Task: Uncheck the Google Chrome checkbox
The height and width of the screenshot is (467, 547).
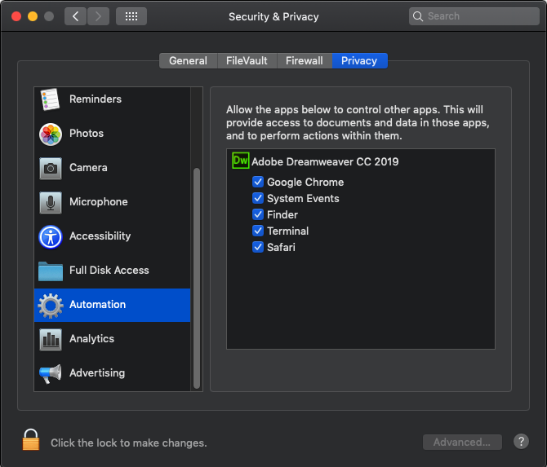Action: click(258, 182)
